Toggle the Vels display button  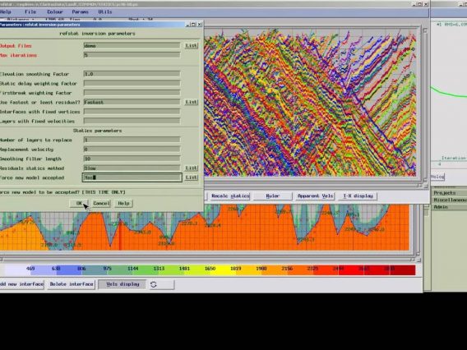pyautogui.click(x=123, y=284)
